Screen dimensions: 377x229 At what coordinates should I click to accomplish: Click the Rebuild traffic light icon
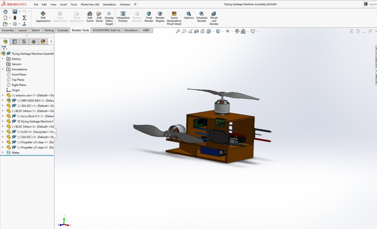coord(15,18)
